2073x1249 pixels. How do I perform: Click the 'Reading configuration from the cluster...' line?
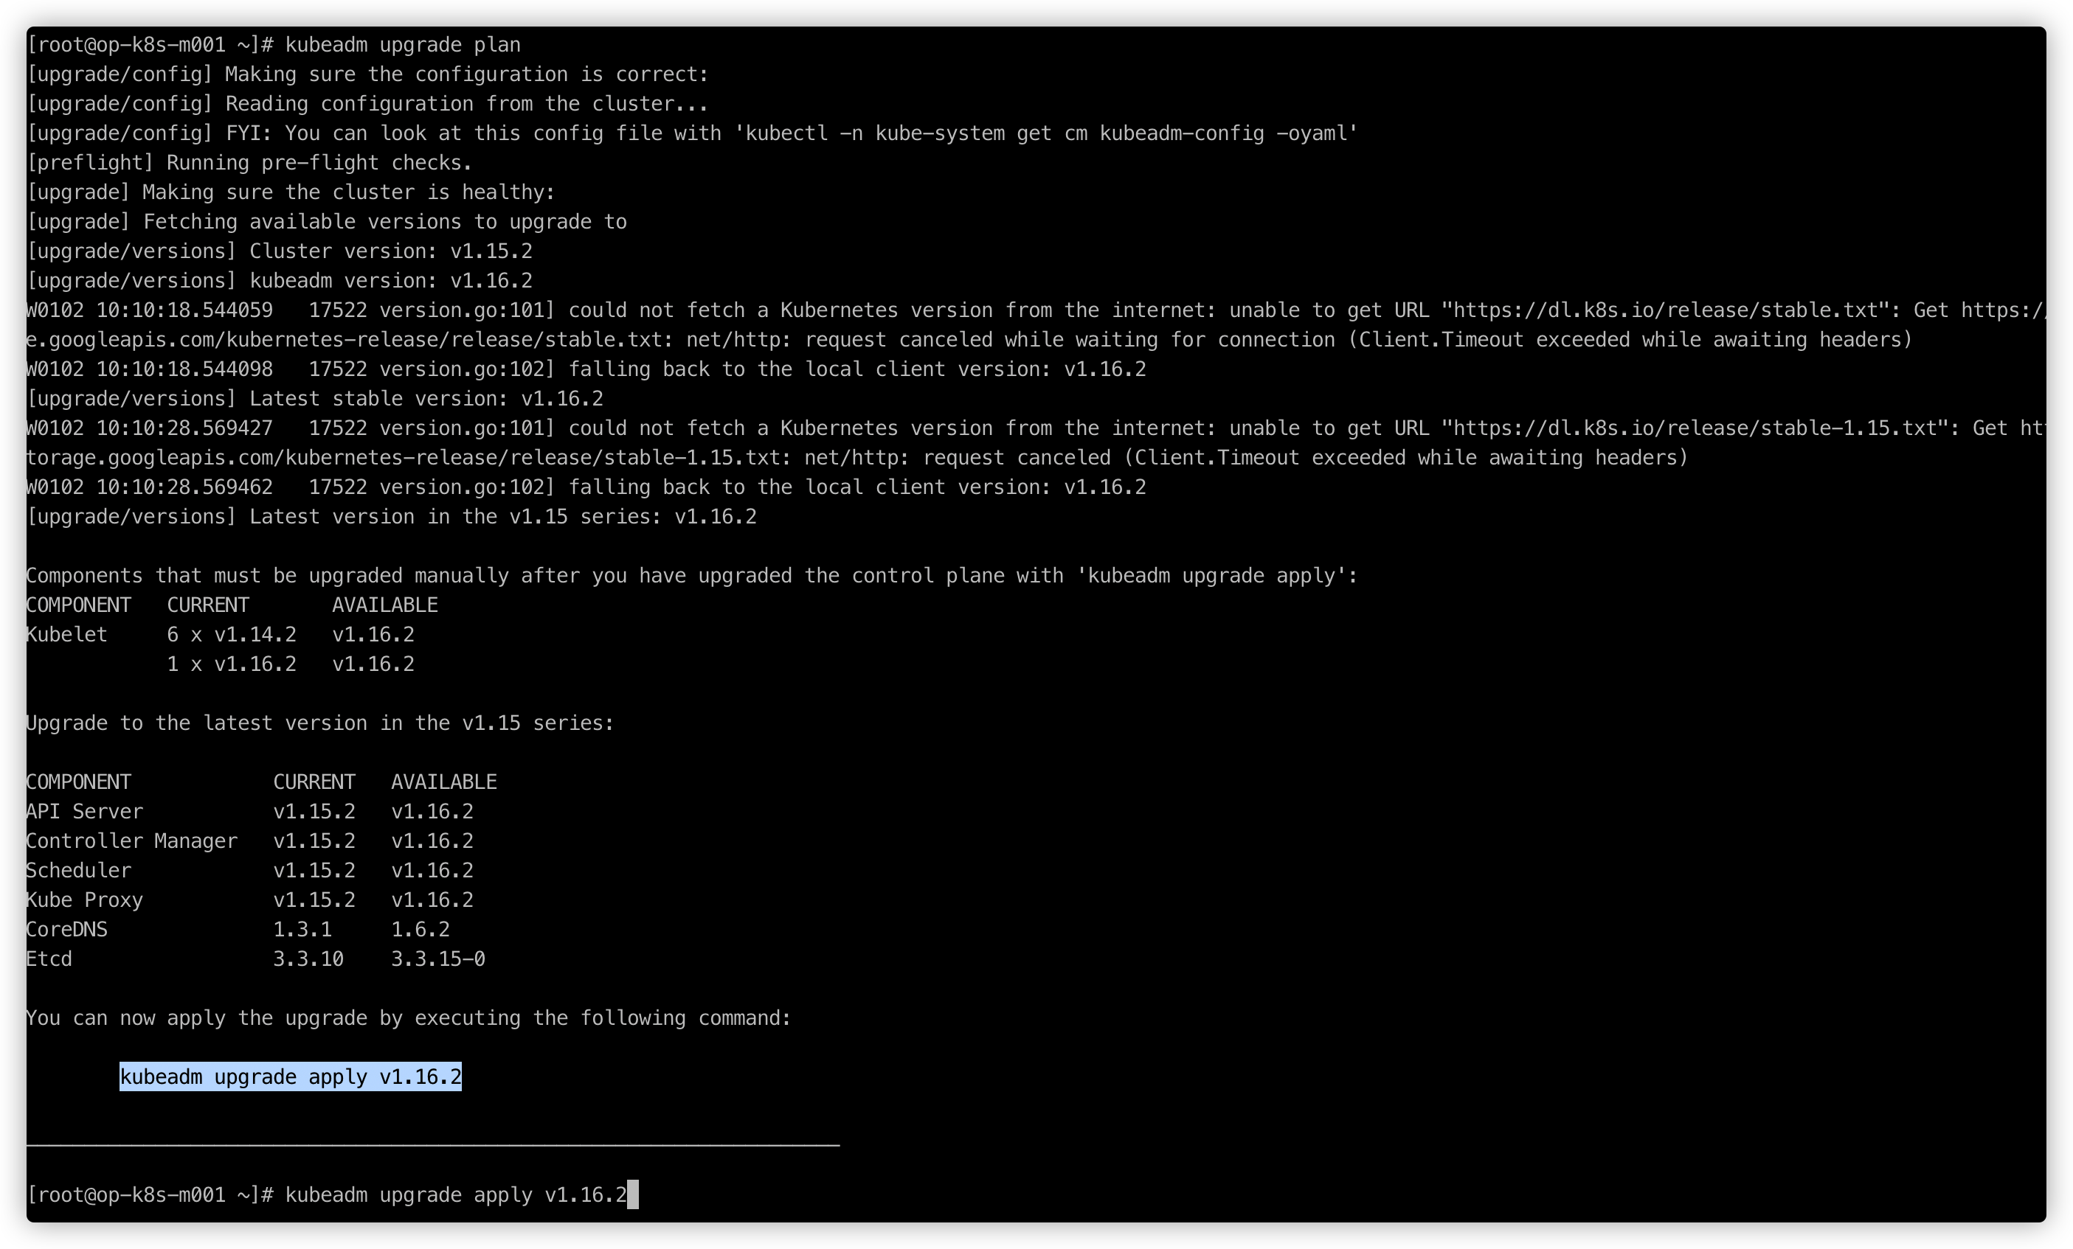367,103
